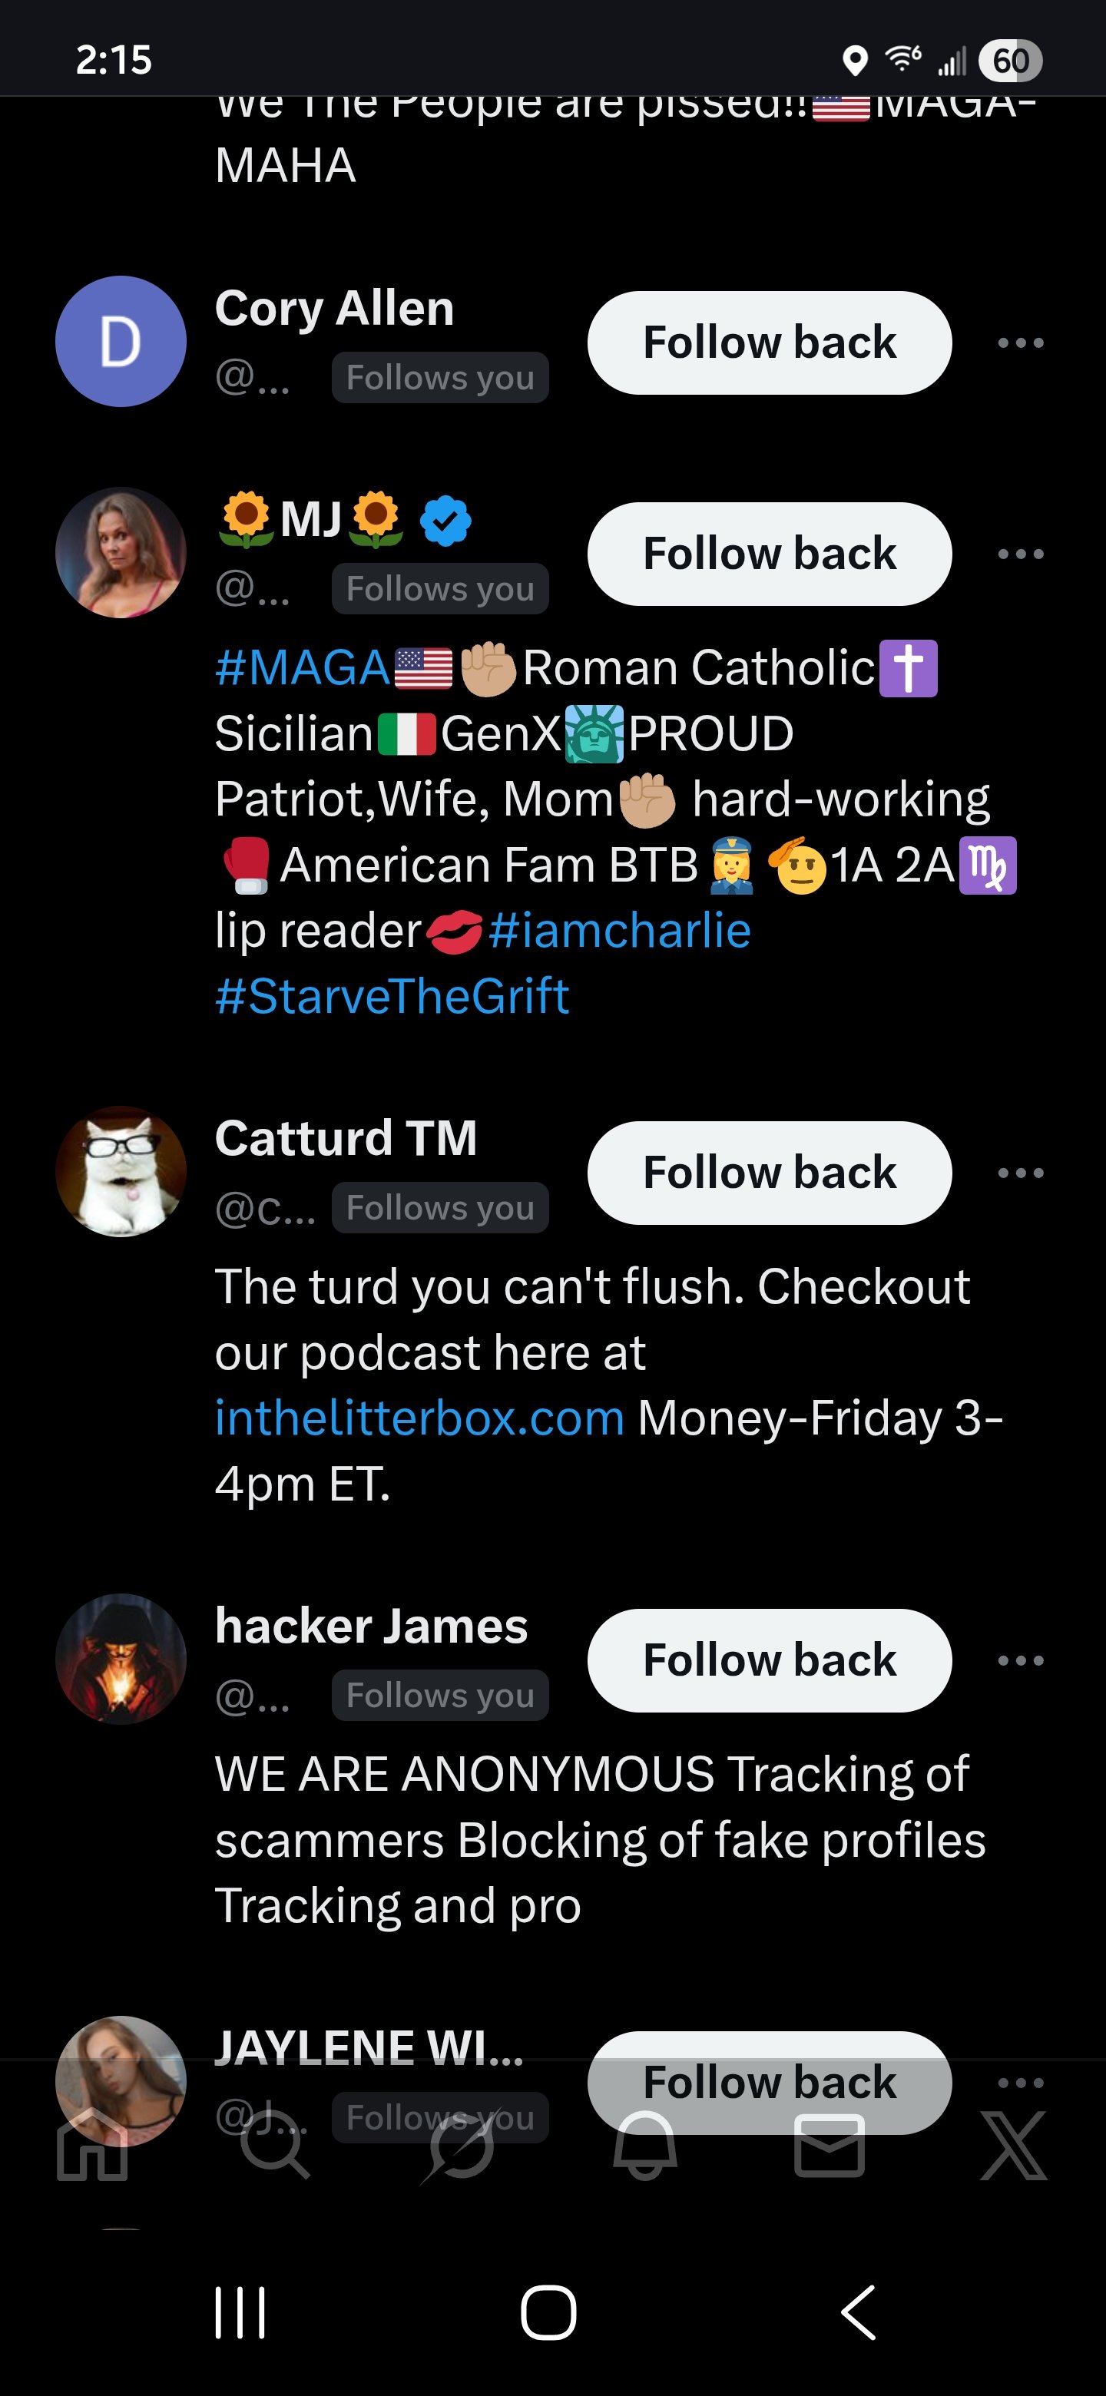Follow back Catturd TM

(770, 1173)
